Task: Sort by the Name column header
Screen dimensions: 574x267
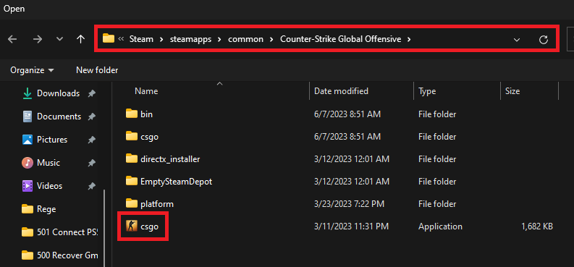Action: 146,90
